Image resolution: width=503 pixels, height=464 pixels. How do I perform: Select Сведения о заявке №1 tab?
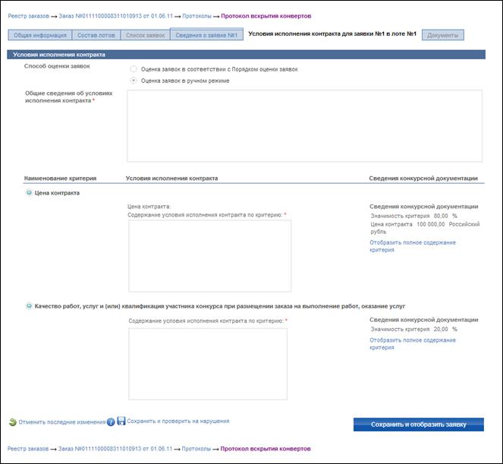click(206, 35)
